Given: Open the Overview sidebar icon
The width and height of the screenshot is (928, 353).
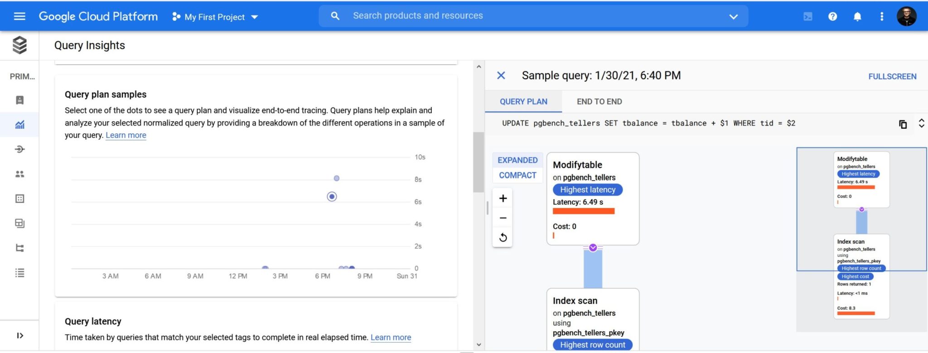Looking at the screenshot, I should [x=19, y=100].
